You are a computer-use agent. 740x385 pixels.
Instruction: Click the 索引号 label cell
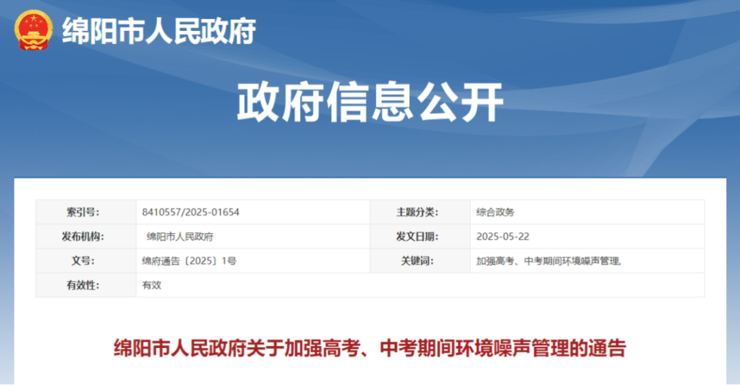pos(86,212)
